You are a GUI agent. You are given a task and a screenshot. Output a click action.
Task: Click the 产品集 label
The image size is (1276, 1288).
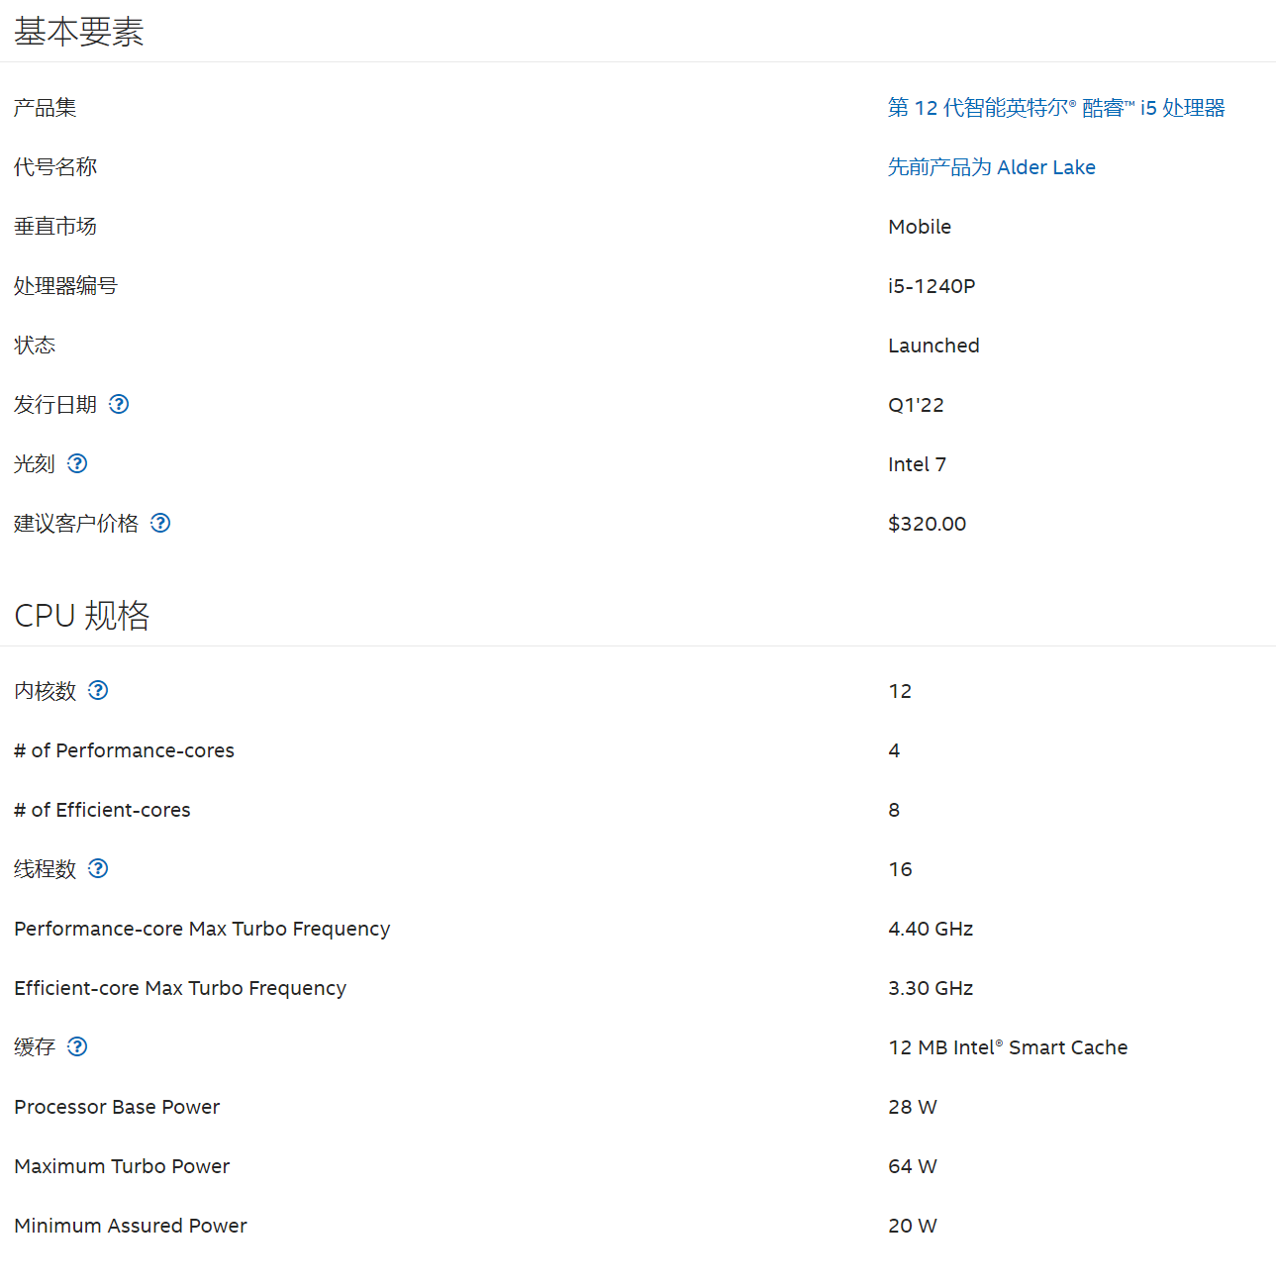[46, 108]
